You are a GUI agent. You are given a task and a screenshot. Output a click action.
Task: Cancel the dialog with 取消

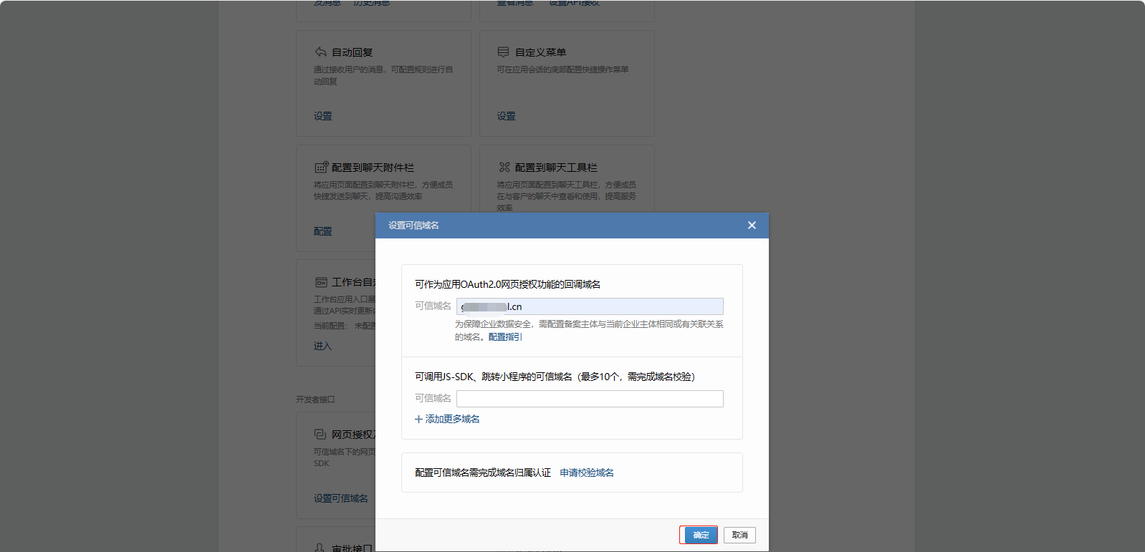click(x=739, y=535)
